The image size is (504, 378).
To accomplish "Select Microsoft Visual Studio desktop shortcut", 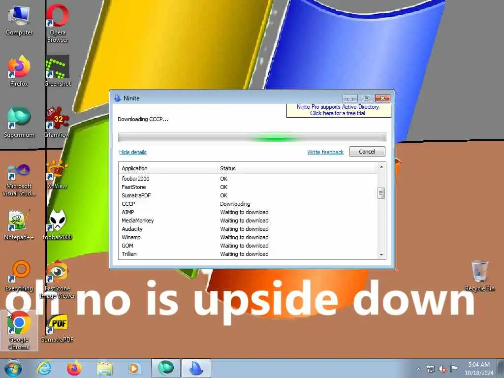I will click(19, 180).
